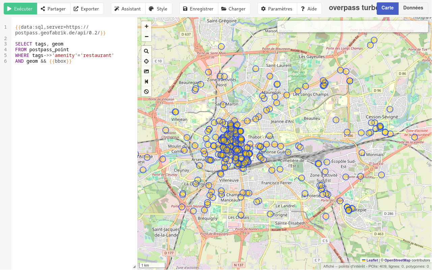Click the magnifier zoom-to-data icon
Screen dimensions: 432x270
coord(146,51)
